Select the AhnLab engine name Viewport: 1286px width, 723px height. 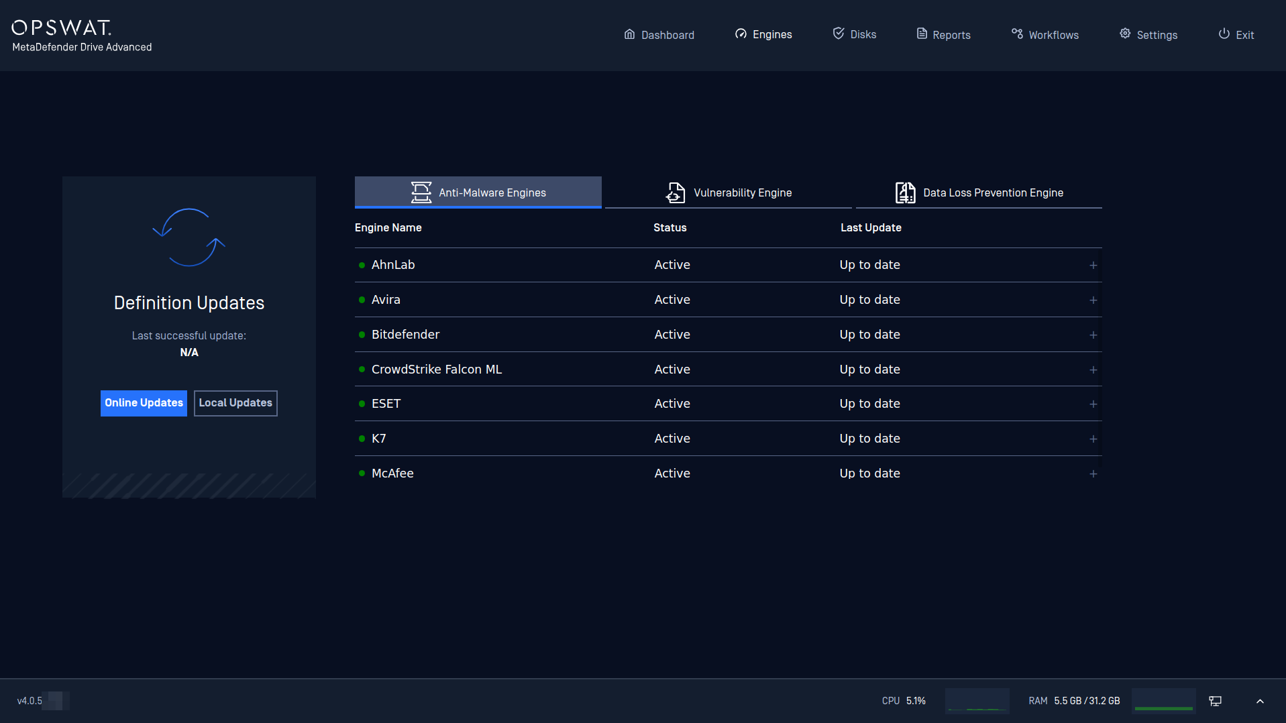coord(393,265)
